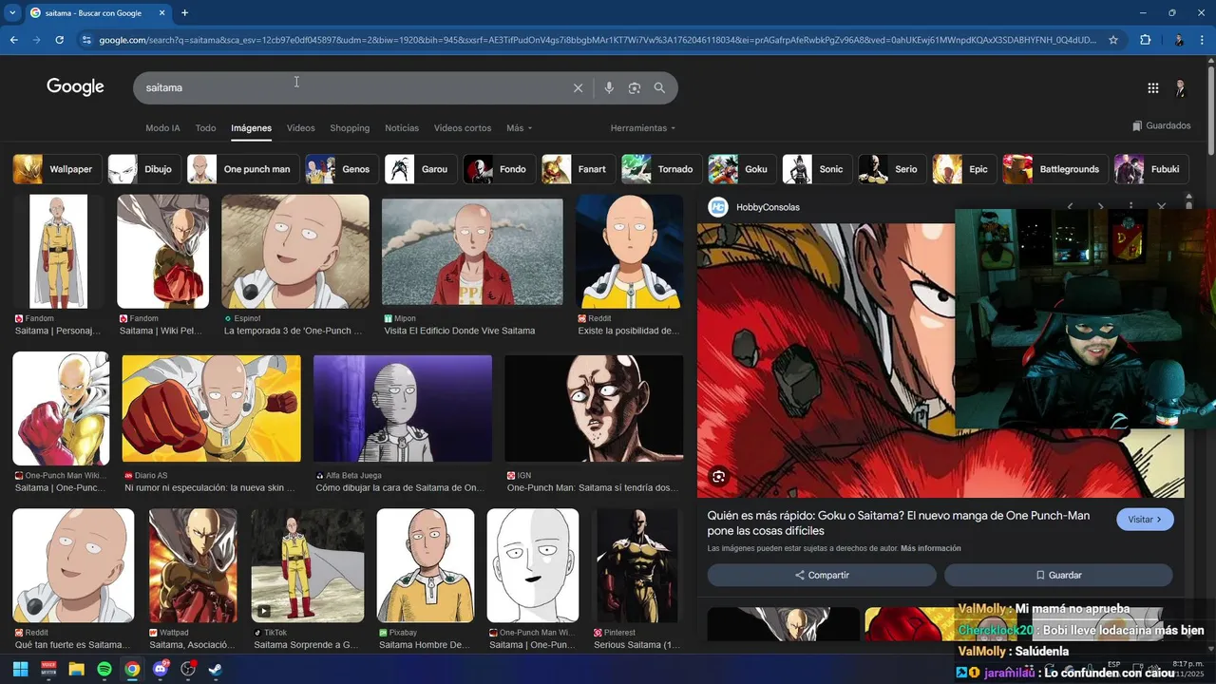Open the Reddit 'Existe la posibilidad' thumbnail

(629, 252)
